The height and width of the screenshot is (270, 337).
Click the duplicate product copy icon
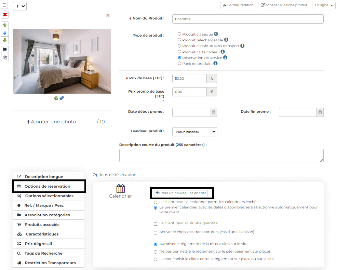[x=5, y=58]
